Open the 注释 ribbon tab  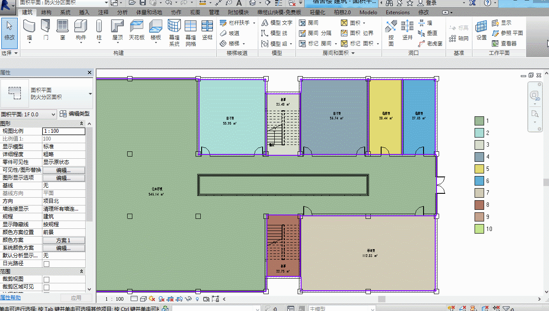pos(103,13)
